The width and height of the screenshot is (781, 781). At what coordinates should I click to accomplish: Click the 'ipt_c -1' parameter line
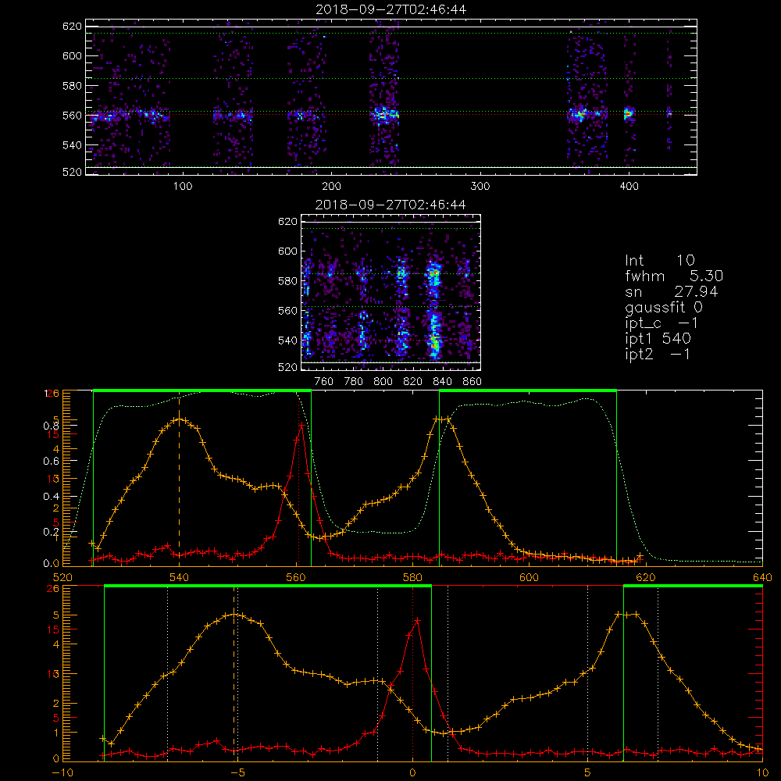pyautogui.click(x=662, y=323)
